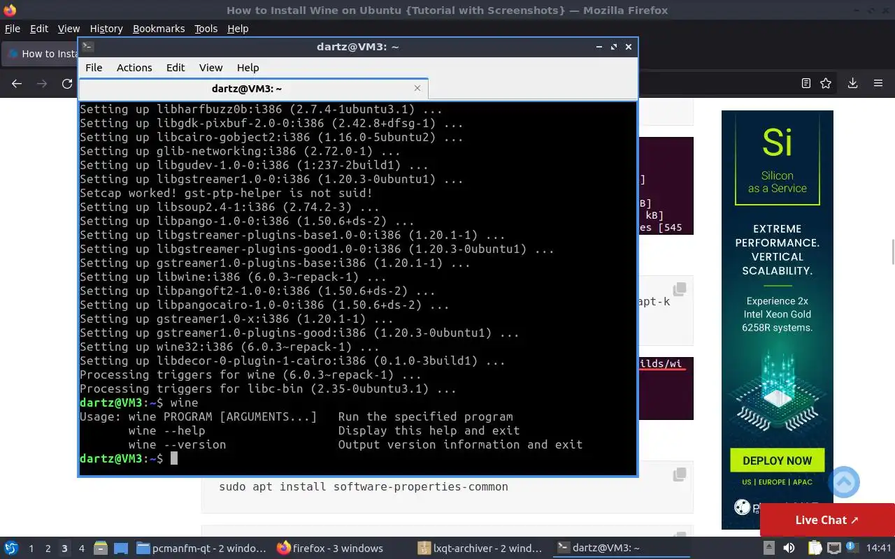Click the network tray icon

833,549
